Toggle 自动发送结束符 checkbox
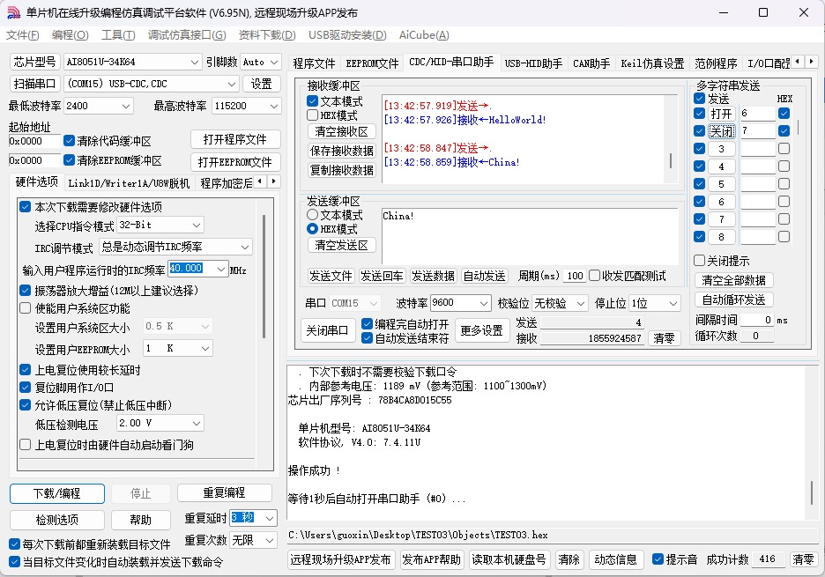 [368, 338]
